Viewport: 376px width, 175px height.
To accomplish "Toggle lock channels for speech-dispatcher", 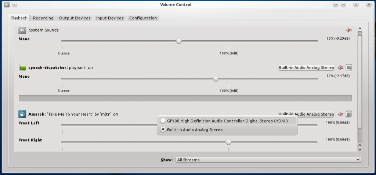I will 349,68.
